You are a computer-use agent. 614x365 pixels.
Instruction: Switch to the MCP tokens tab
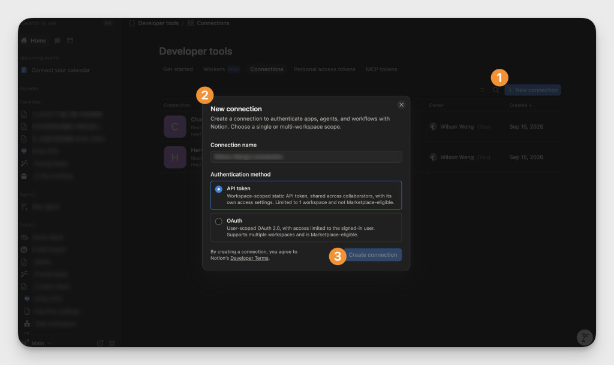click(381, 69)
